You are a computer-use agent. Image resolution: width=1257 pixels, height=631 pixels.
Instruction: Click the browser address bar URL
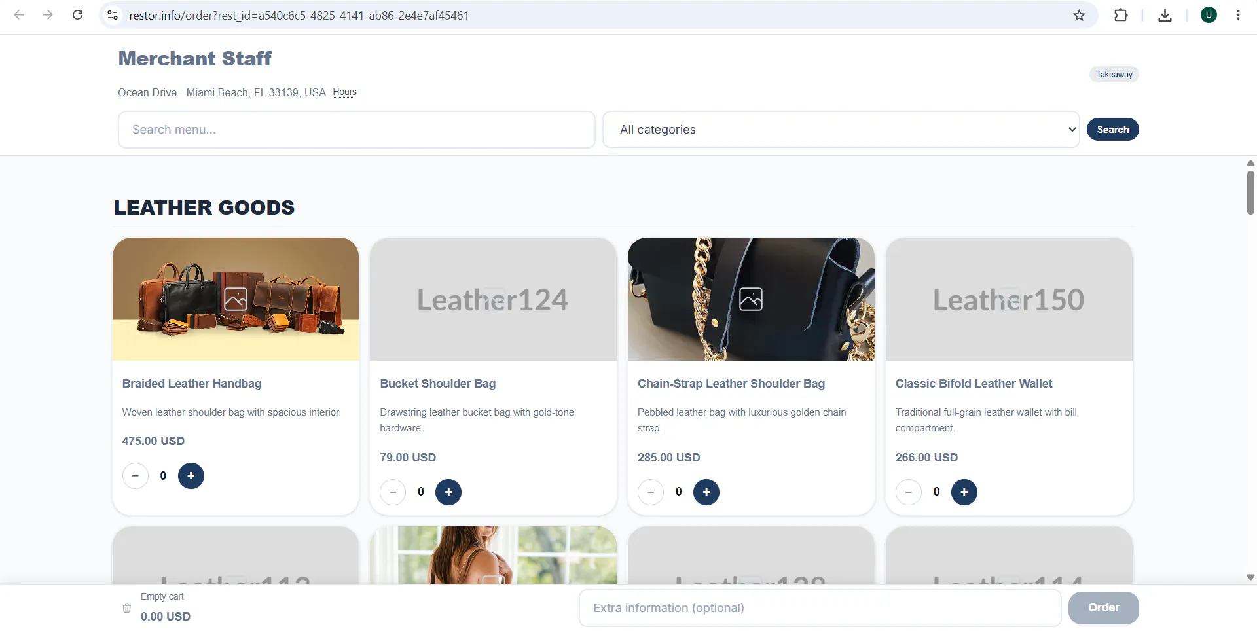(x=299, y=15)
